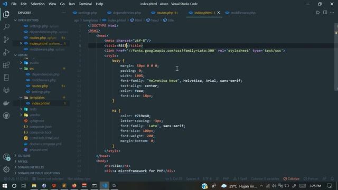This screenshot has width=338, height=190.
Task: Open Explorer panel more actions ellipsis
Action: click(x=63, y=13)
